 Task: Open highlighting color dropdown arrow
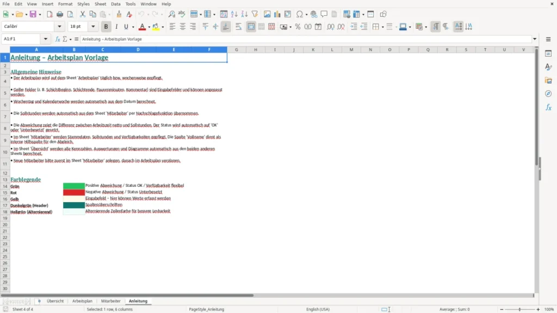coord(163,27)
